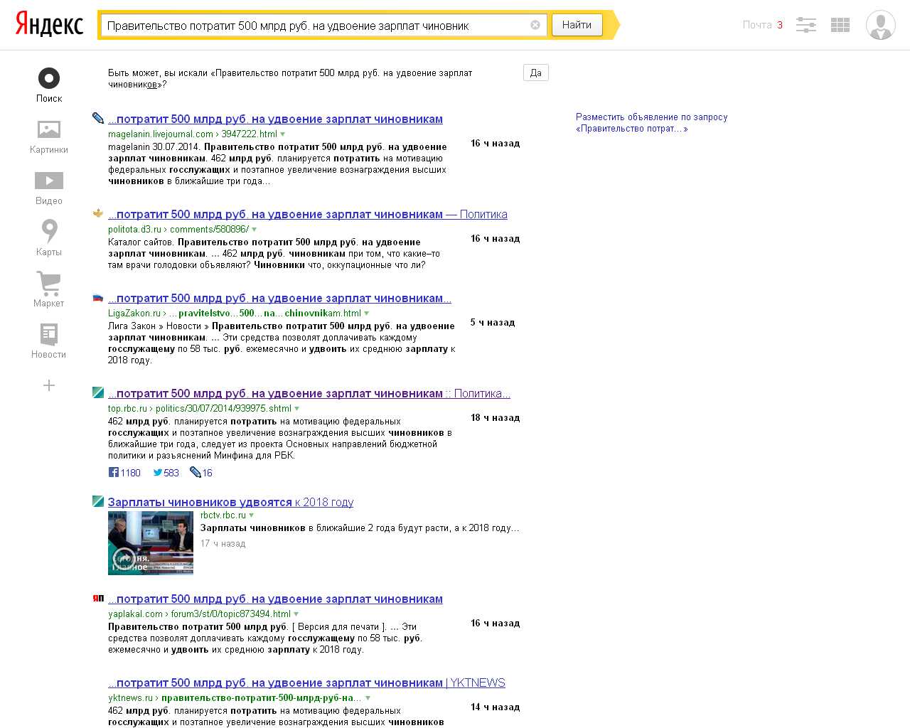Open the Видео search section
This screenshot has width=910, height=728.
[49, 188]
